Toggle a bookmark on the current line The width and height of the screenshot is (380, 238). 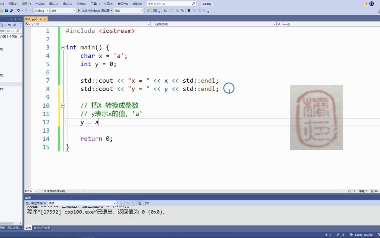point(189,11)
